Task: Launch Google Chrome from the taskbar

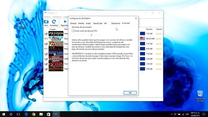Action: tap(33, 114)
